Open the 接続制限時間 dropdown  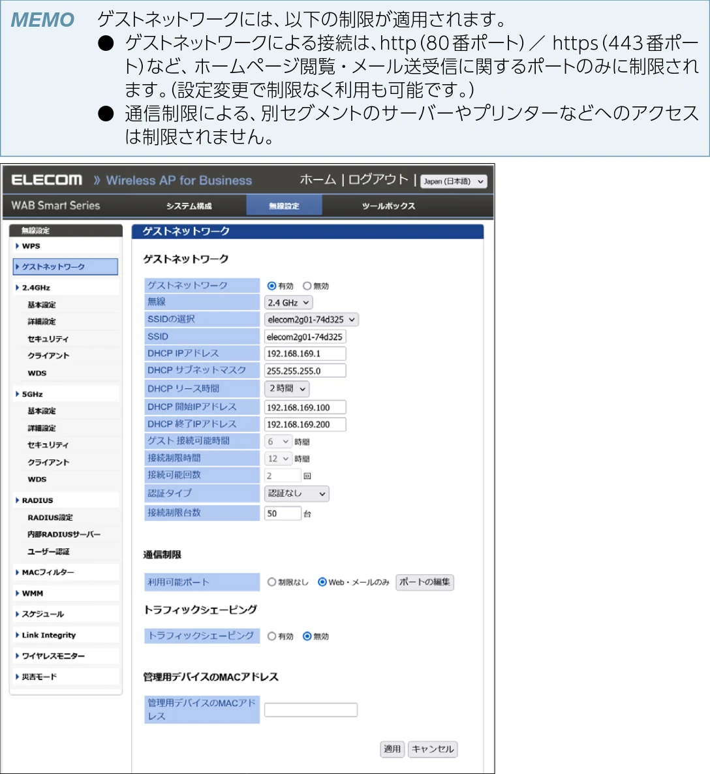tap(278, 459)
